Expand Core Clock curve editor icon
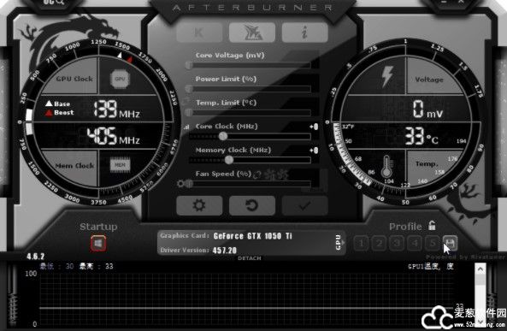The width and height of the screenshot is (507, 331). pyautogui.click(x=186, y=127)
